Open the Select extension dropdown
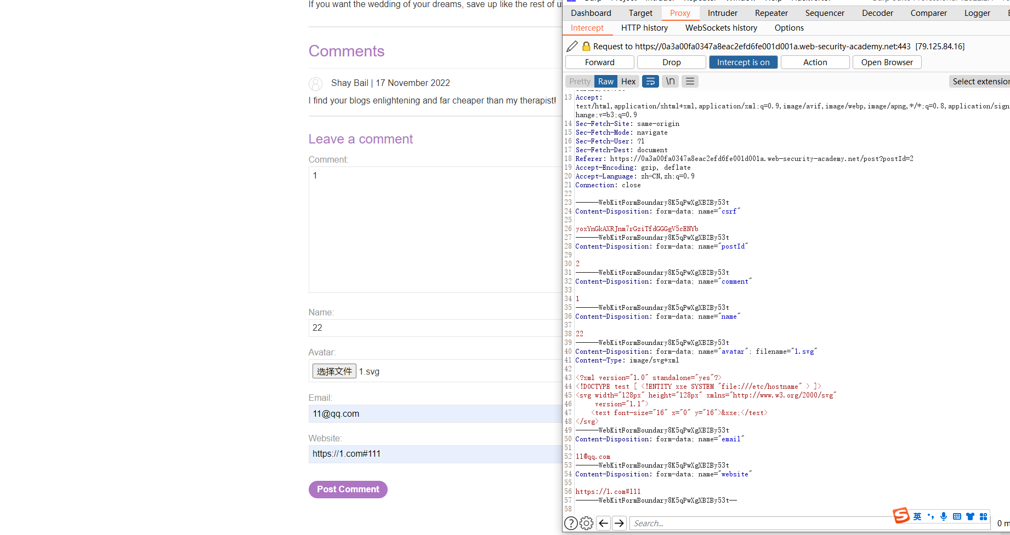This screenshot has height=535, width=1010. [980, 82]
